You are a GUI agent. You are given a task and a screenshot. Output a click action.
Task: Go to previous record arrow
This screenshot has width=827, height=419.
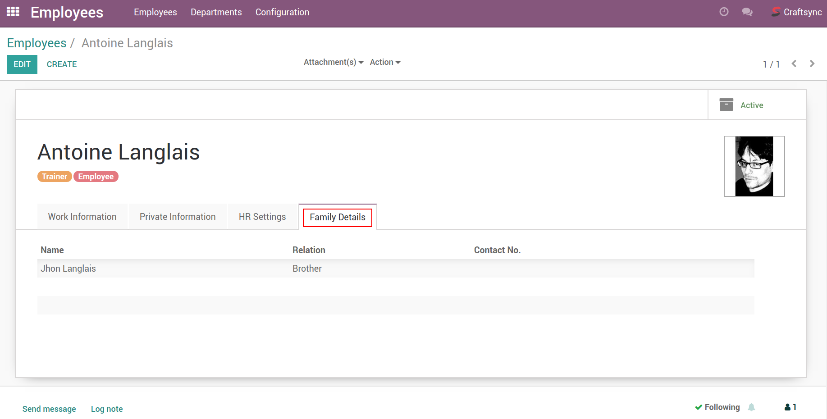[794, 64]
